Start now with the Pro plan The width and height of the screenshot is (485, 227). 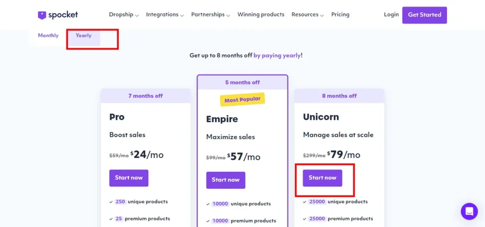click(x=129, y=178)
